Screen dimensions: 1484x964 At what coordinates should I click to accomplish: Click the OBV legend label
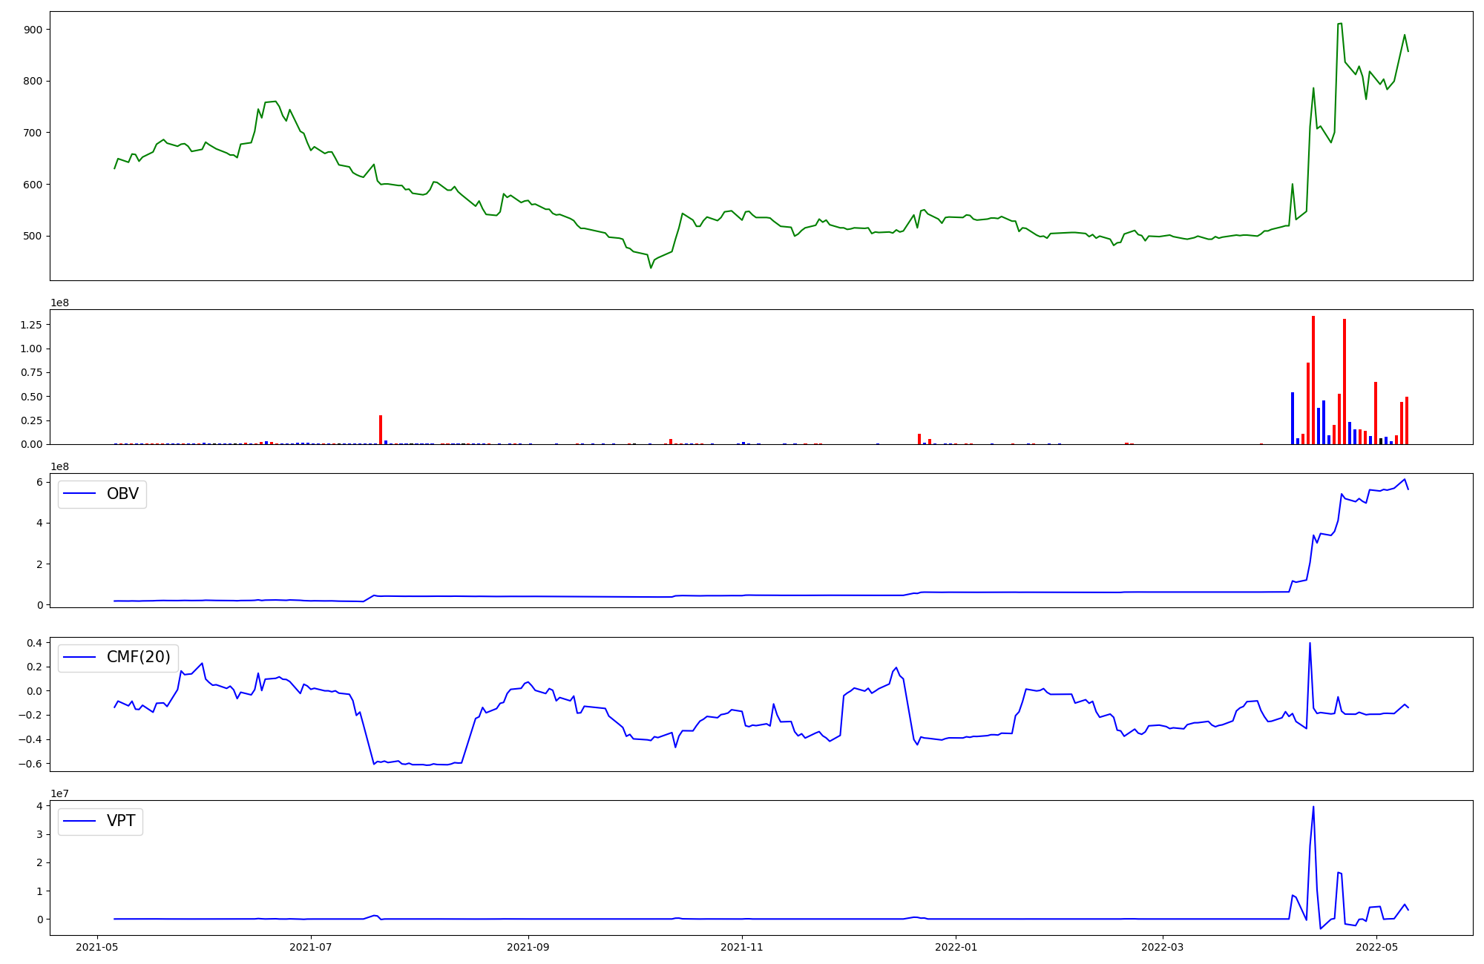click(x=122, y=494)
